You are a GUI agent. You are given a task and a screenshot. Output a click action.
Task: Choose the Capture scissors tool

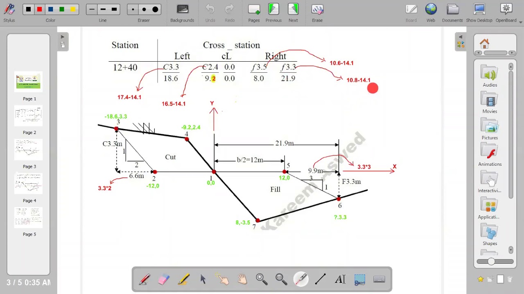pos(360,279)
